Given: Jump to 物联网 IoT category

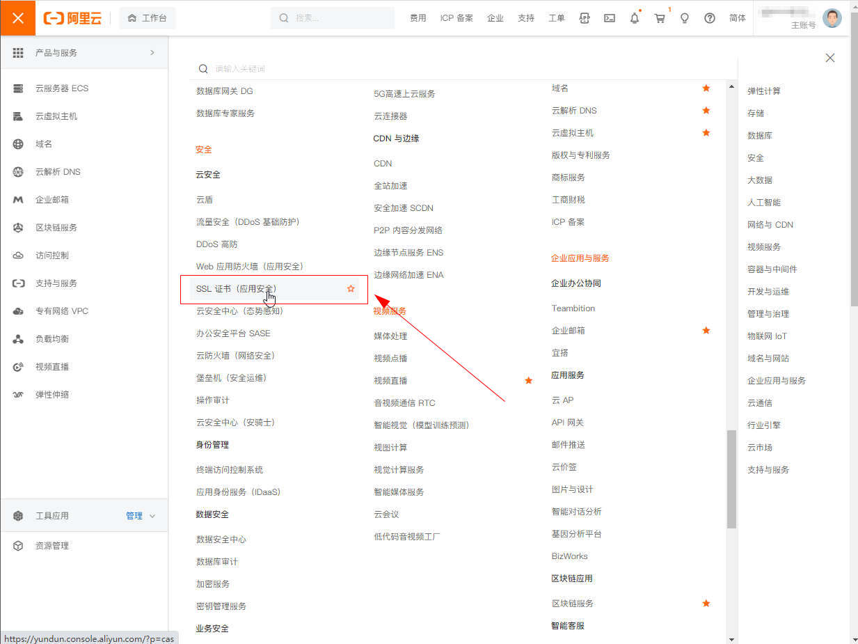Looking at the screenshot, I should pyautogui.click(x=768, y=336).
